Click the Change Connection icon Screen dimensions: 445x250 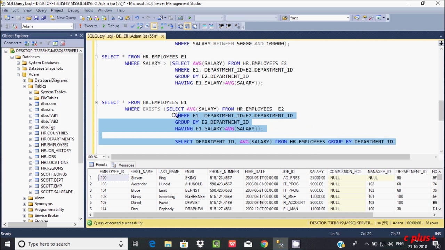pyautogui.click(x=15, y=26)
